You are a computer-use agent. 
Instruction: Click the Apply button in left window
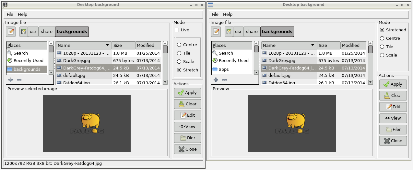(x=187, y=92)
